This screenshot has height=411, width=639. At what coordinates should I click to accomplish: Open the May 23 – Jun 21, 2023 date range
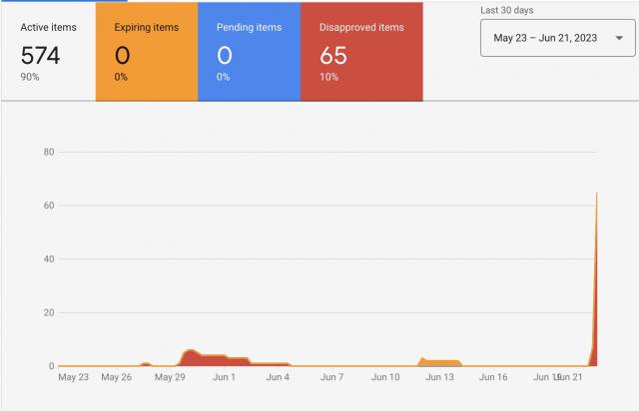(544, 38)
